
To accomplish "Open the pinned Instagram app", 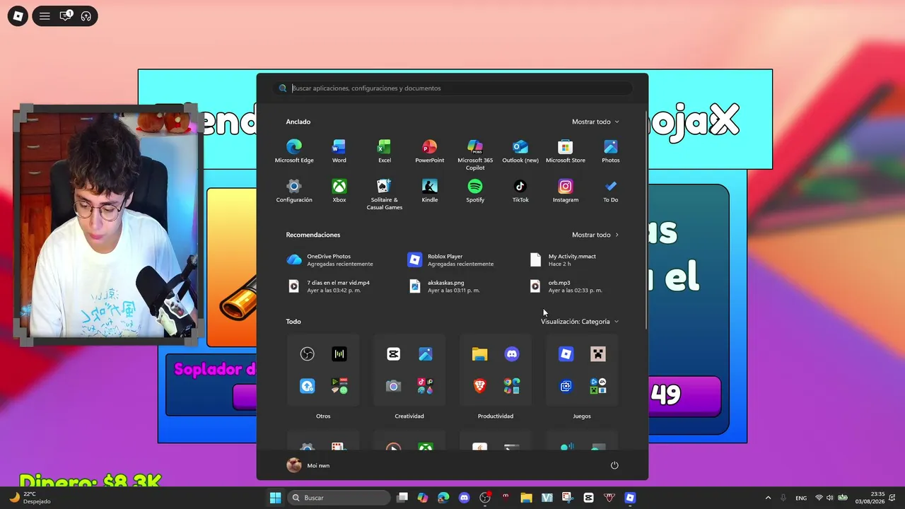I will pos(566,191).
